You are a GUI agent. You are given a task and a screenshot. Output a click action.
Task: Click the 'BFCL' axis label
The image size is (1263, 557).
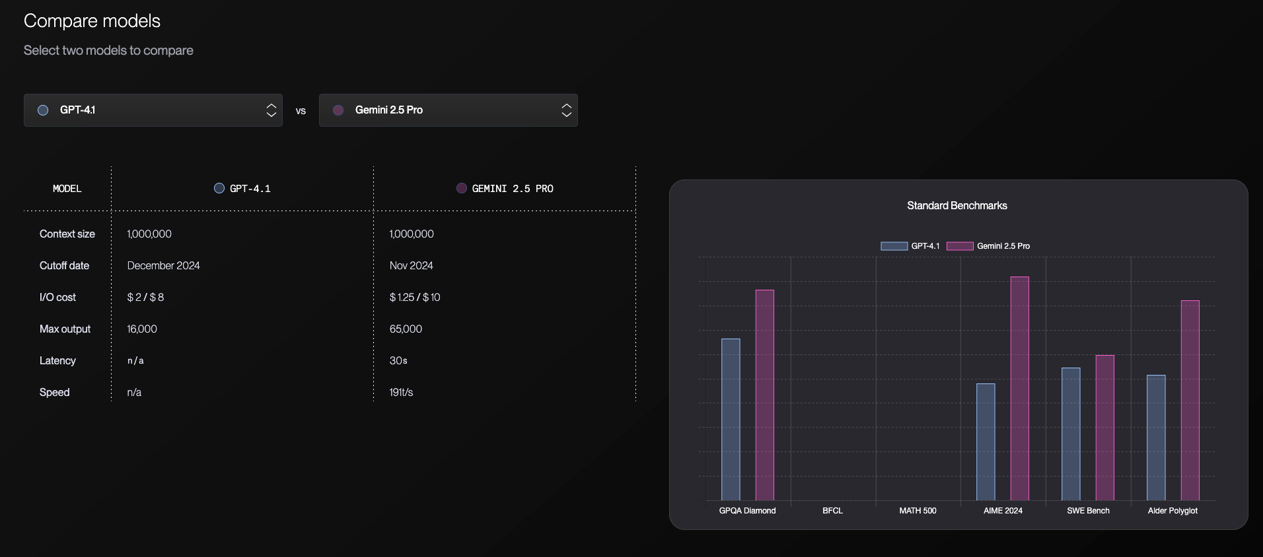832,511
